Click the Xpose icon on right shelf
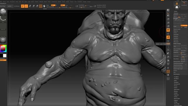 pos(168,79)
